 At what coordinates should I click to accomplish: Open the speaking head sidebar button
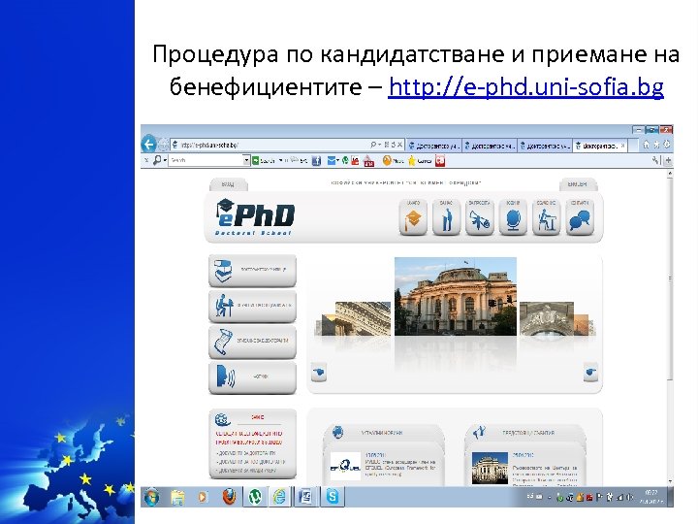(x=252, y=377)
